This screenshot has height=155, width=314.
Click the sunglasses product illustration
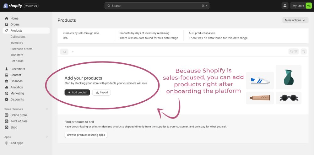click(x=289, y=98)
